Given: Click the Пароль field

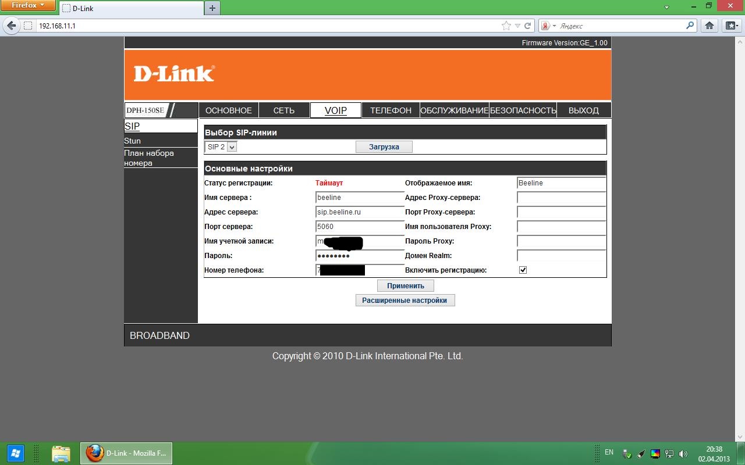Looking at the screenshot, I should 360,256.
